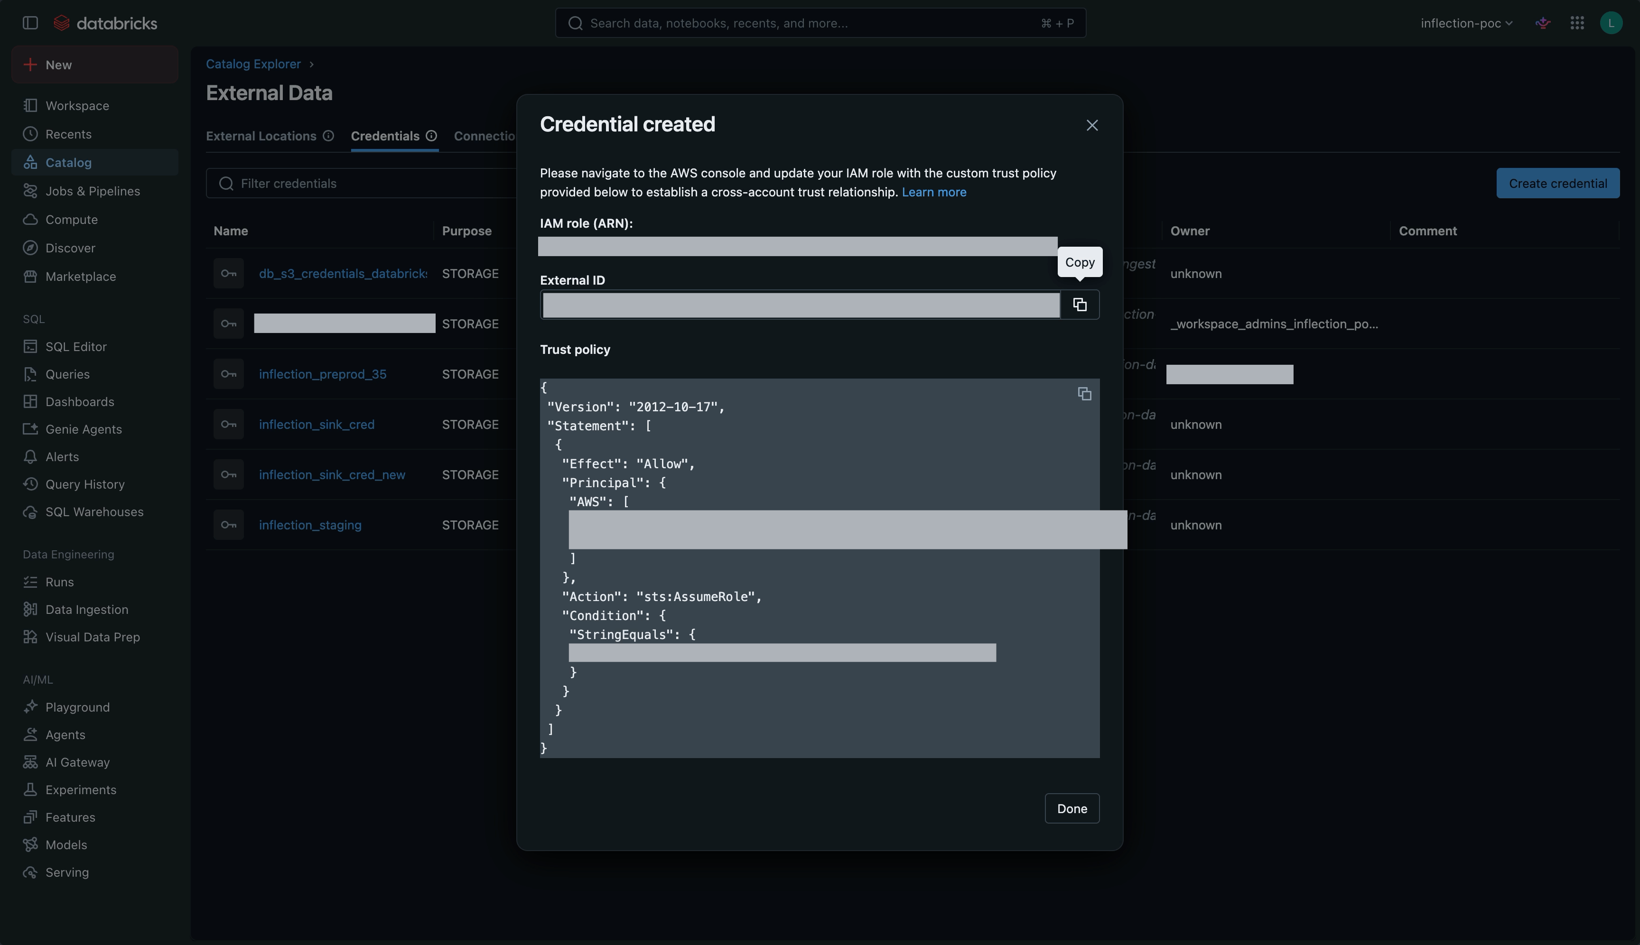Open the user avatar menu

point(1611,23)
